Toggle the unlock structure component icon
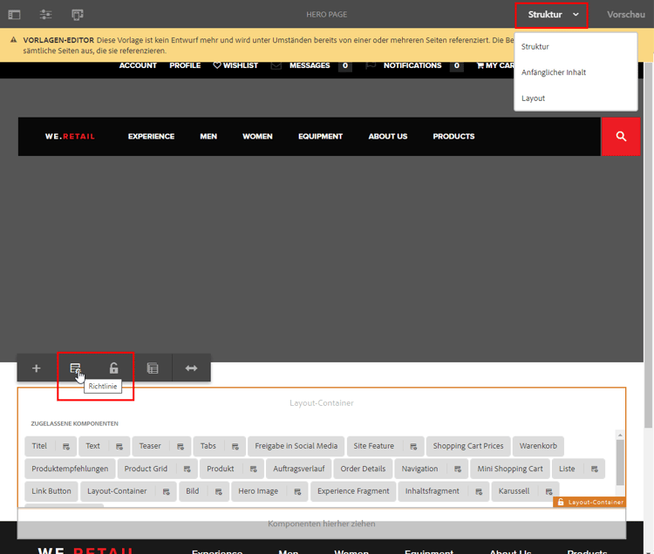Image resolution: width=654 pixels, height=554 pixels. (x=114, y=368)
